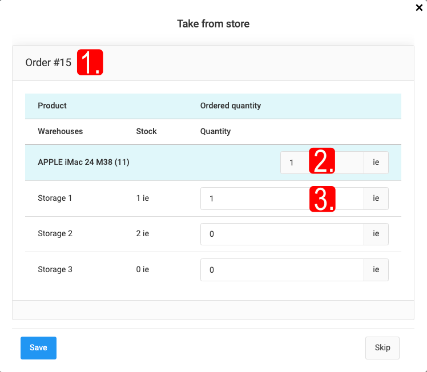The height and width of the screenshot is (372, 427).
Task: Click the Save button
Action: 38,347
